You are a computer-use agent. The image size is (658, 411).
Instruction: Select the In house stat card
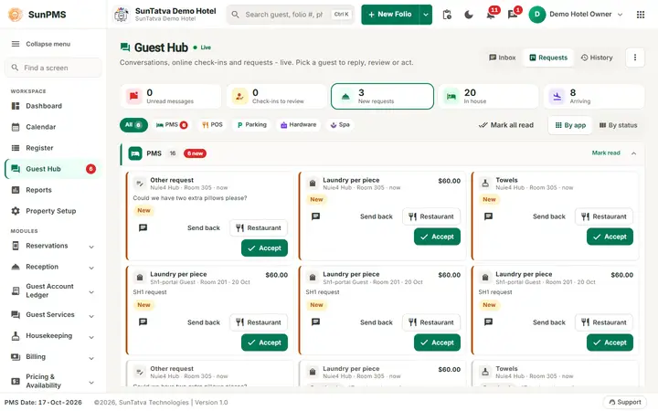[x=488, y=97]
